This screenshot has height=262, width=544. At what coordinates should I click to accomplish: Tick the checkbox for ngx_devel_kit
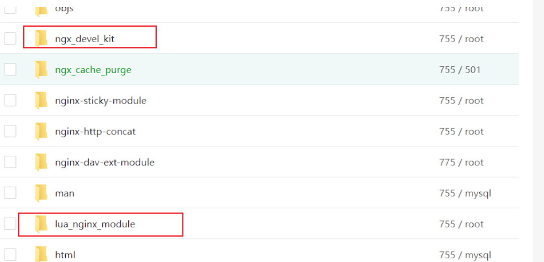10,38
